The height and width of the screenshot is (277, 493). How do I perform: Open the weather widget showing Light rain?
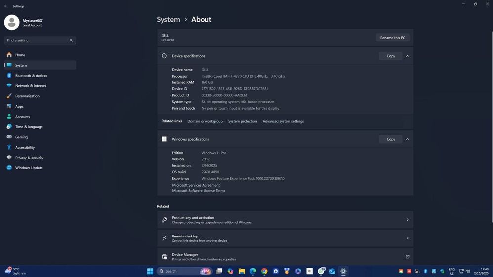pyautogui.click(x=16, y=271)
